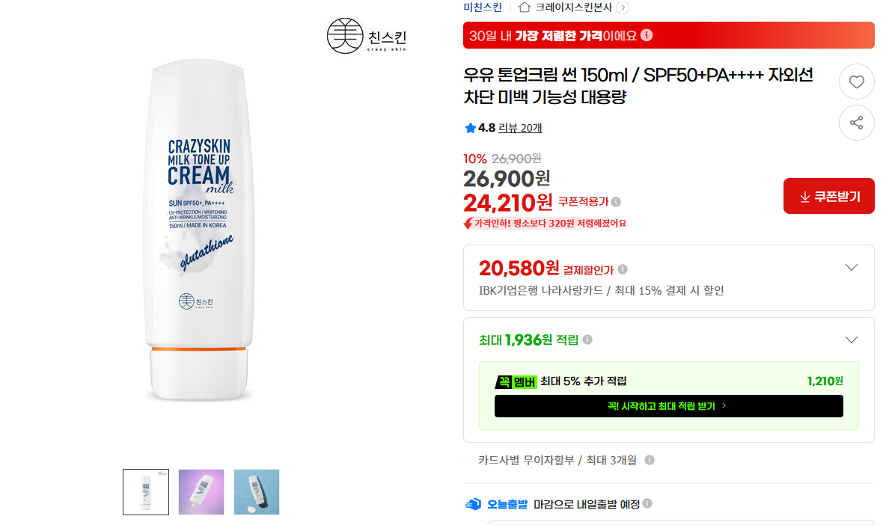Image resolution: width=892 pixels, height=525 pixels.
Task: Open the 크레이지스킨본사 store arrow
Action: pyautogui.click(x=623, y=7)
